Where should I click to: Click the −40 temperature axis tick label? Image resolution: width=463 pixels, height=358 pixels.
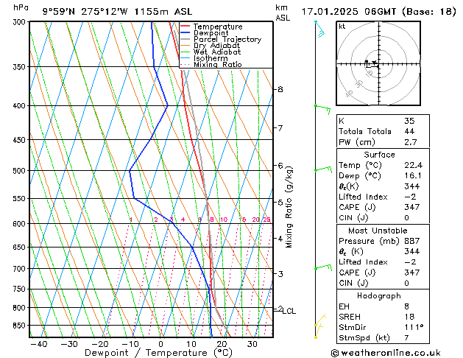pyautogui.click(x=39, y=344)
